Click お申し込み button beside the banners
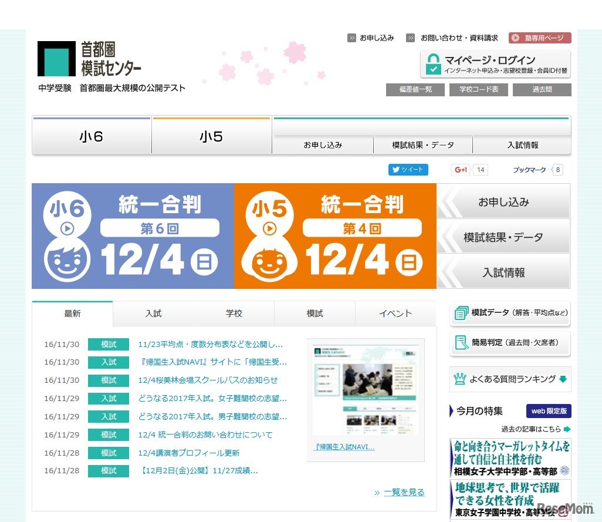This screenshot has height=522, width=602. (x=503, y=201)
